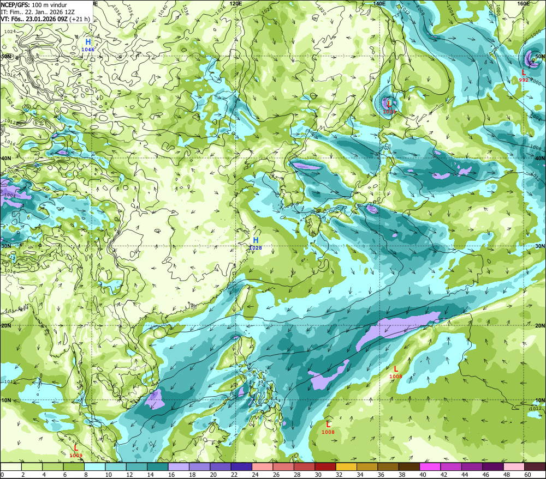Click the 10N label on left edge
546x479 pixels.
[x=6, y=400]
